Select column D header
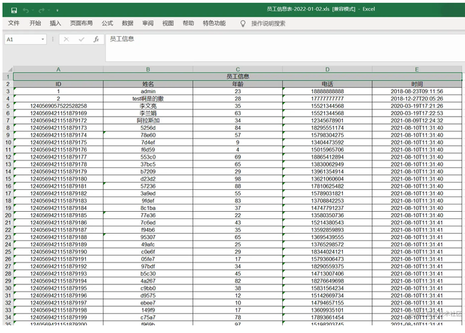Viewport: 465px width, 333px height. click(327, 69)
